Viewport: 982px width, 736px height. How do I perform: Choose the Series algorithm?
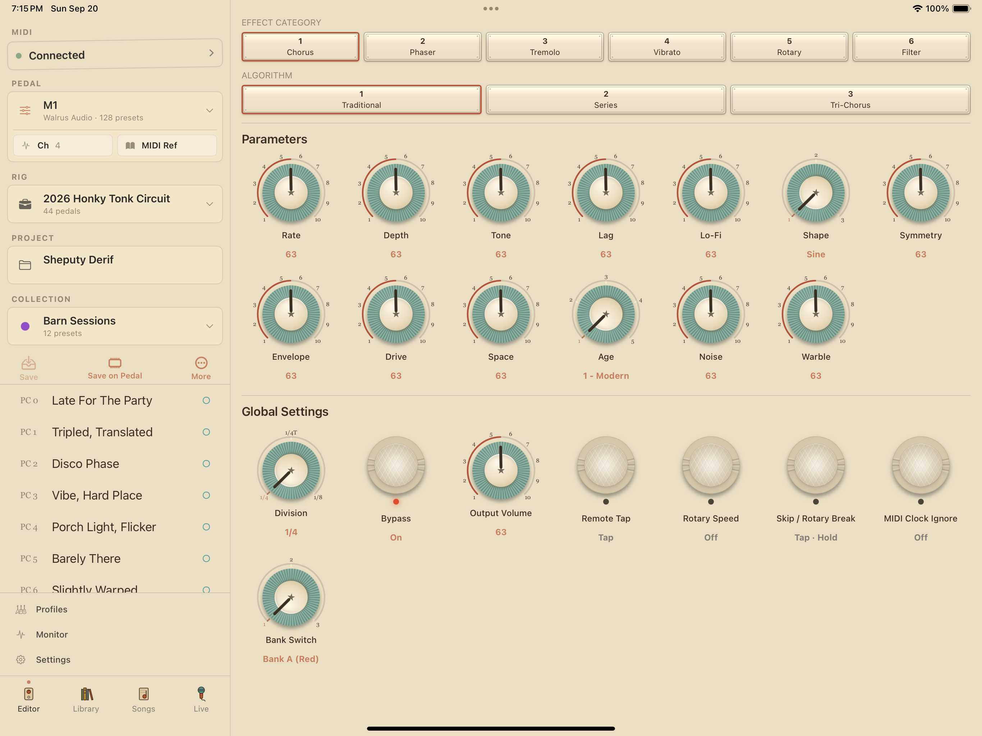606,100
